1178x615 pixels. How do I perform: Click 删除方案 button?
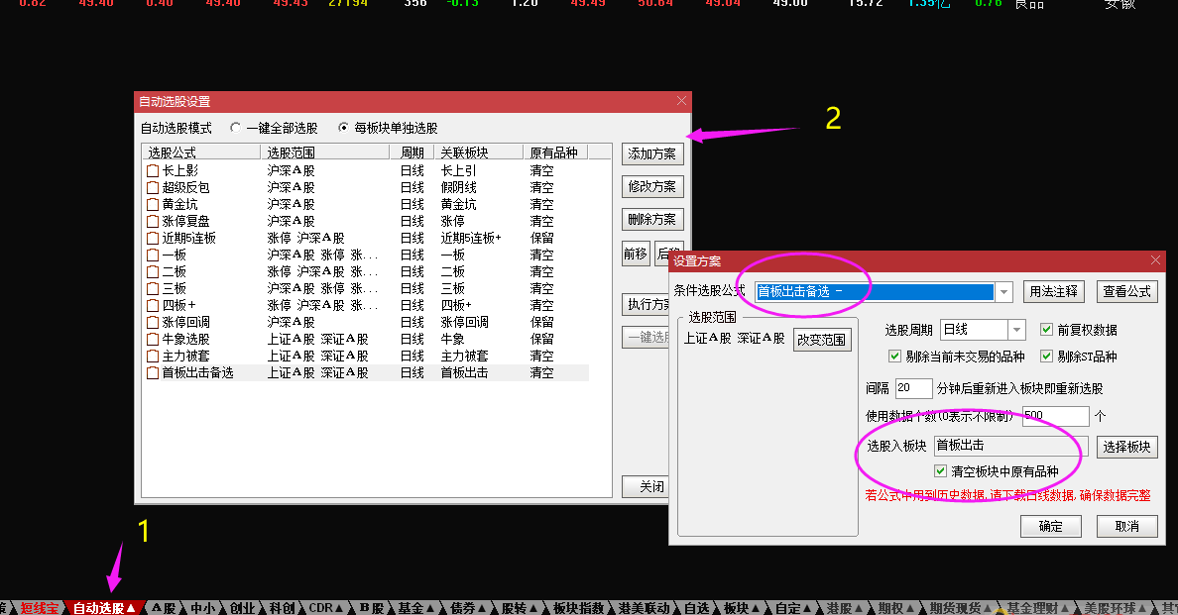tap(652, 220)
